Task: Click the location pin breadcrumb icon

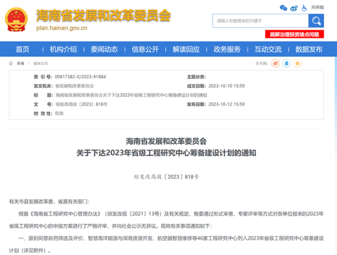Action: coord(11,64)
